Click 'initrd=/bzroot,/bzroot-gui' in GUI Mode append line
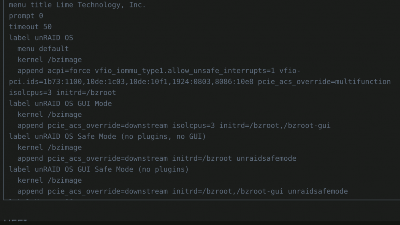This screenshot has height=225, width=400. [x=275, y=125]
